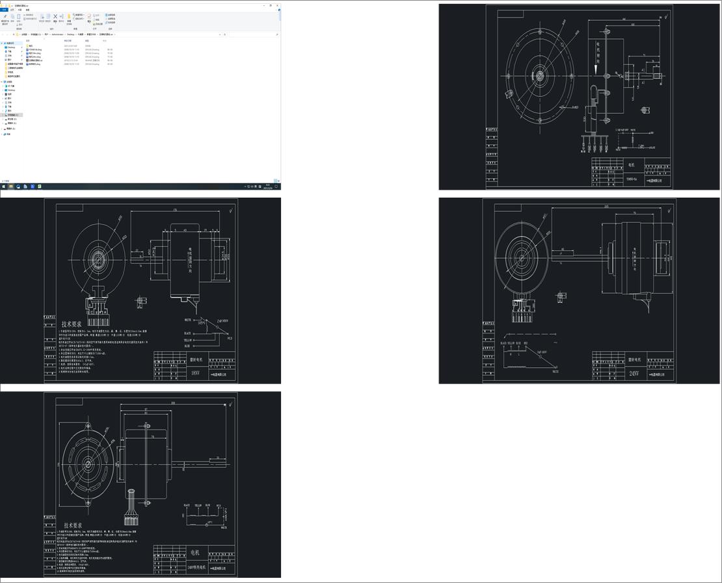Click the Up arrow beside address bar
The width and height of the screenshot is (722, 583).
pos(14,34)
